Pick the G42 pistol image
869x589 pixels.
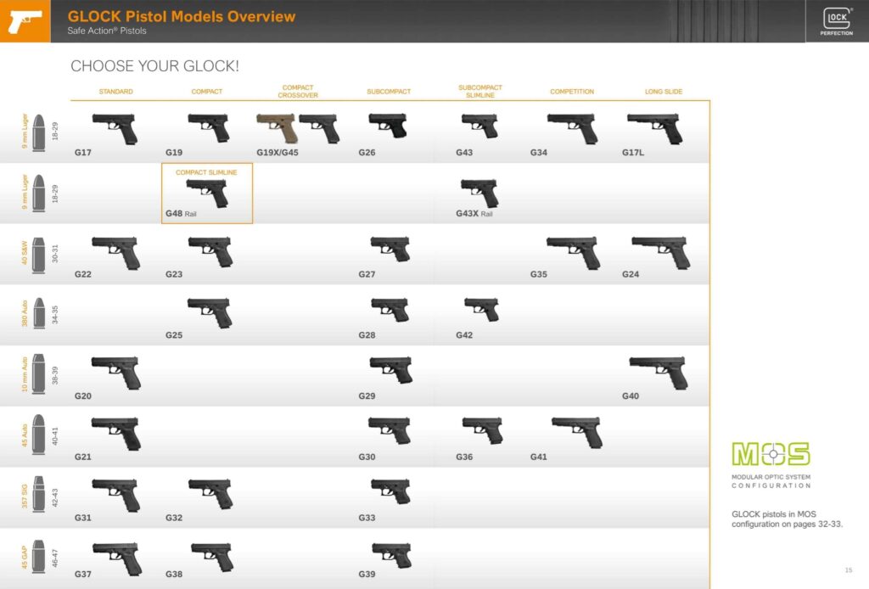482,309
